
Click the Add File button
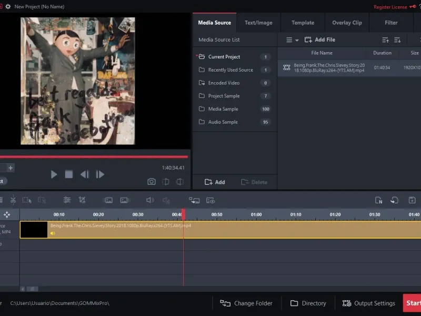[x=319, y=40]
